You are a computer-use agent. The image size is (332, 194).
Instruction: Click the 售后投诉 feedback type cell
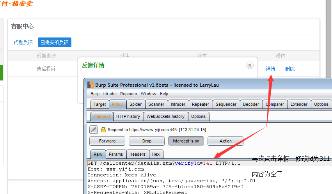pyautogui.click(x=46, y=69)
